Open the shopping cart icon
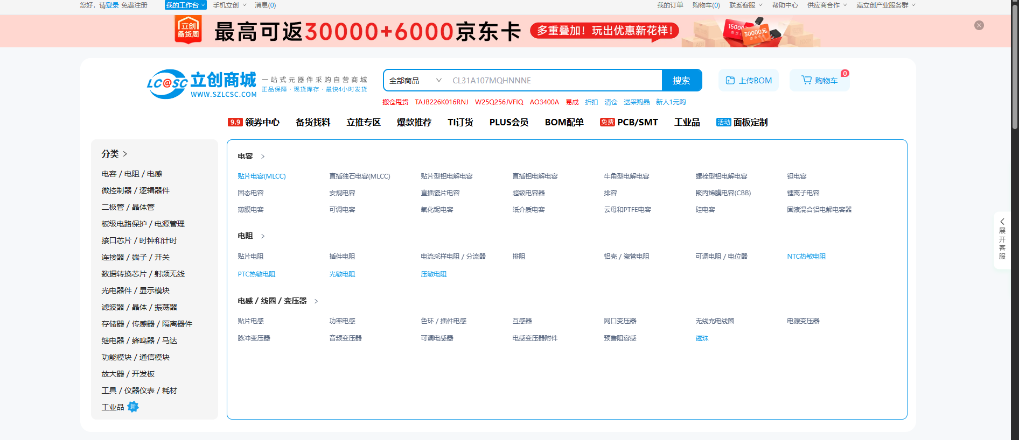Viewport: 1019px width, 440px height. 806,80
